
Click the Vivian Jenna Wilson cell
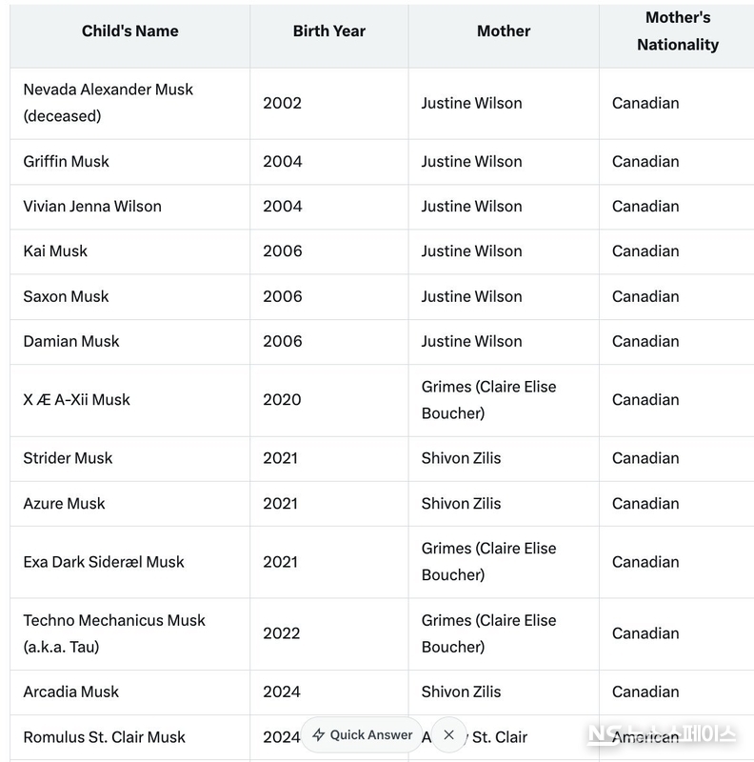92,207
